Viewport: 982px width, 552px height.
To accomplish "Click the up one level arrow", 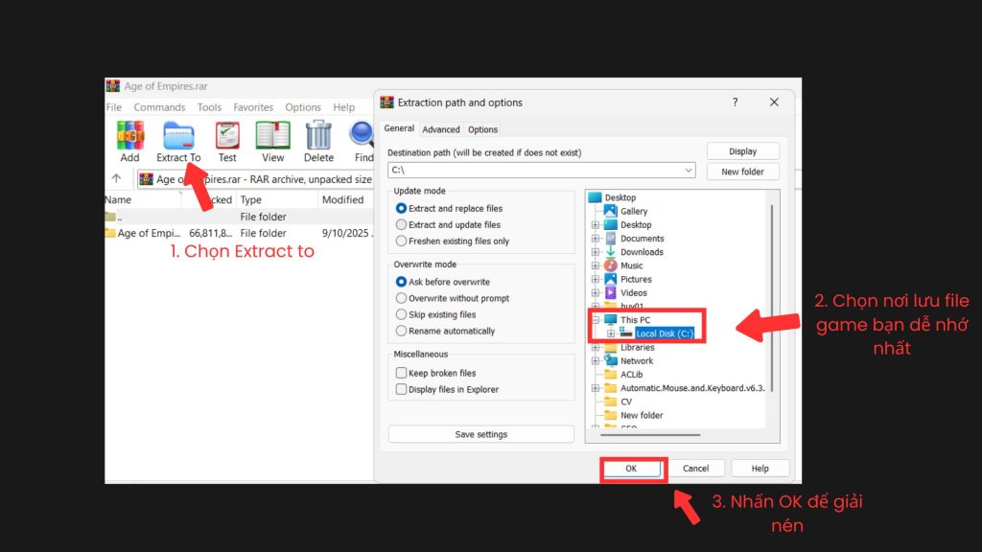I will (x=116, y=178).
